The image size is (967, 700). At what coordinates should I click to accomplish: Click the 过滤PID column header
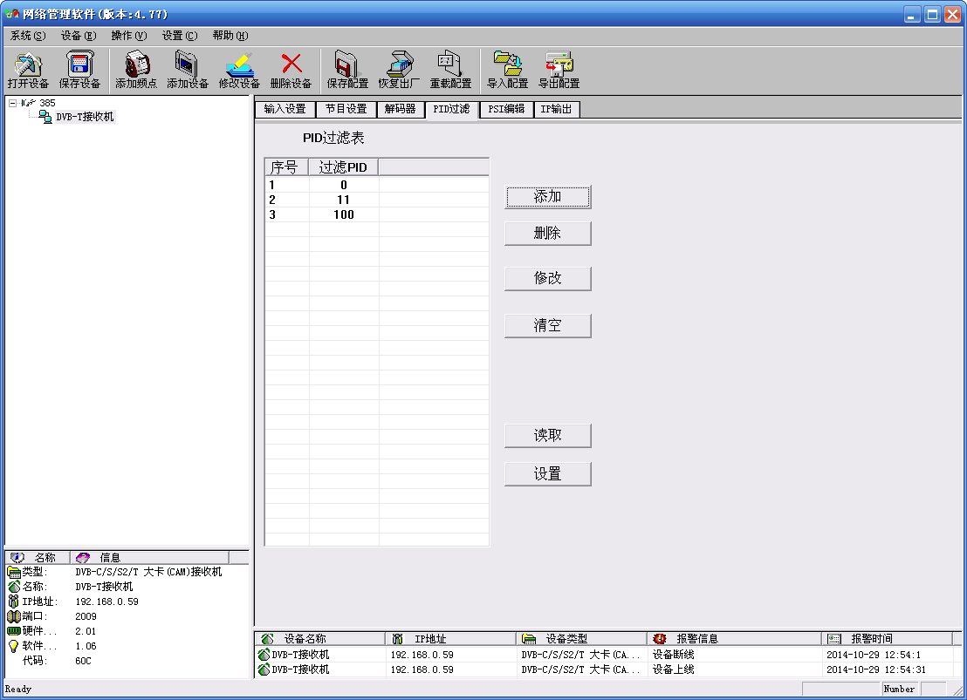click(x=344, y=167)
